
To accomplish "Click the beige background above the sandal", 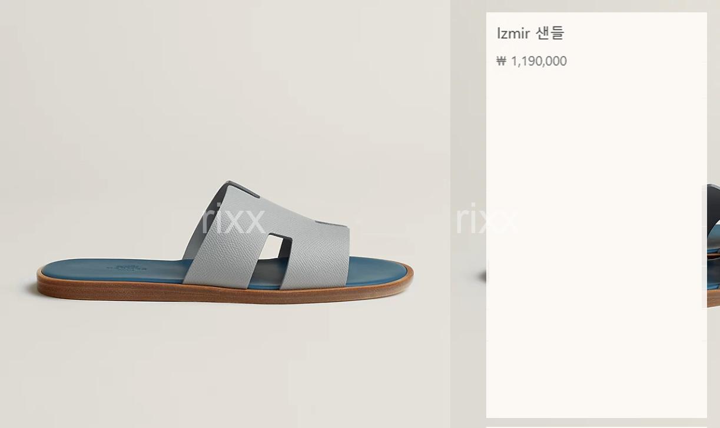I will [x=224, y=88].
